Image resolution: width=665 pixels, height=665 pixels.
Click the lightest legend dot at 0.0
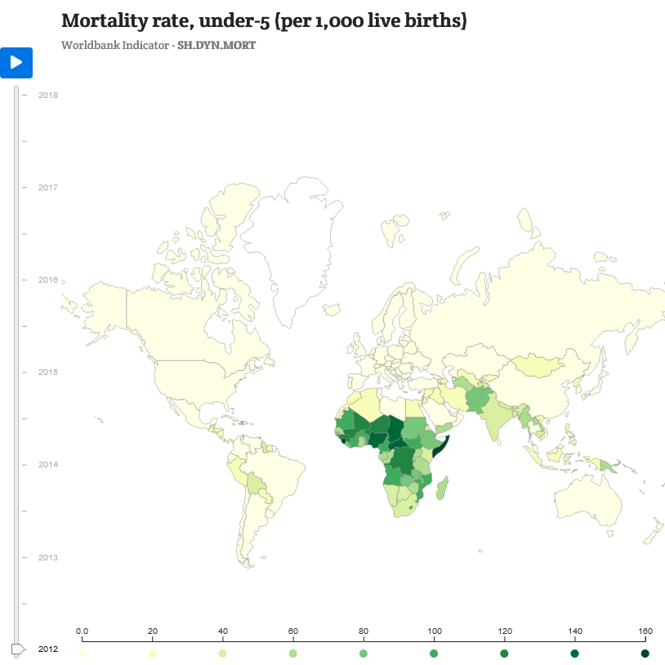[80, 654]
